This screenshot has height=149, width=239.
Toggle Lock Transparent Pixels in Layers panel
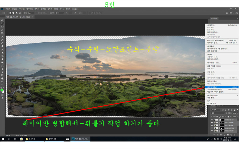point(217,117)
